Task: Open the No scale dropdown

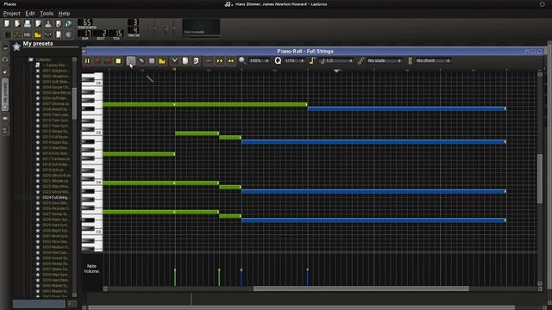Action: [x=385, y=61]
